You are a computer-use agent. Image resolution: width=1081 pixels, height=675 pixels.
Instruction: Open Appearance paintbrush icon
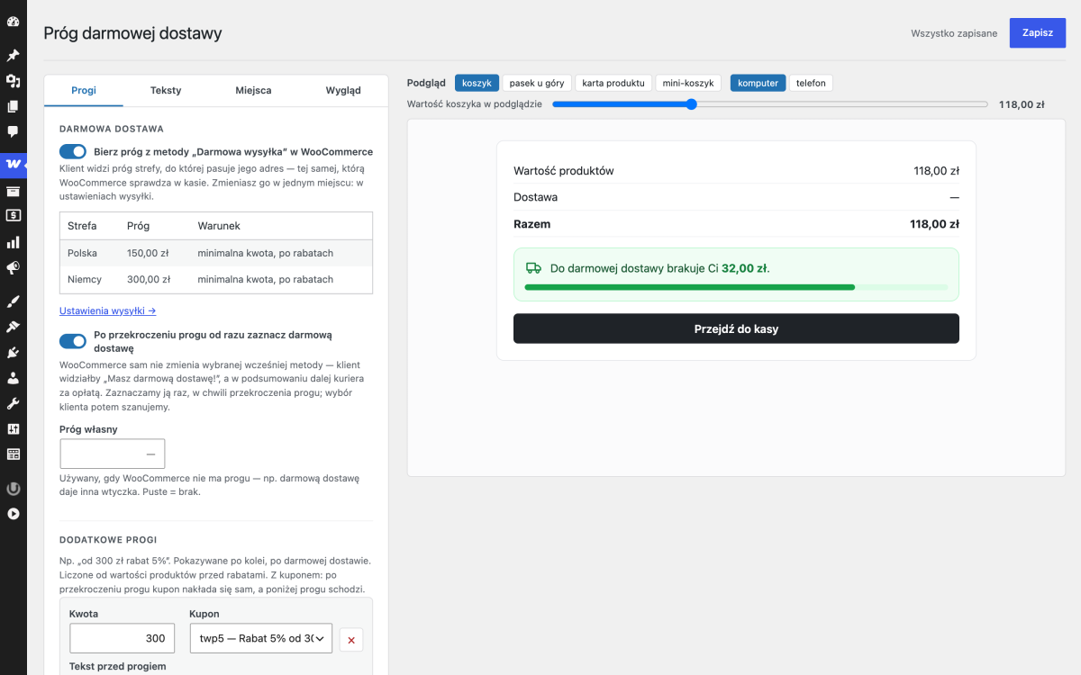click(13, 301)
